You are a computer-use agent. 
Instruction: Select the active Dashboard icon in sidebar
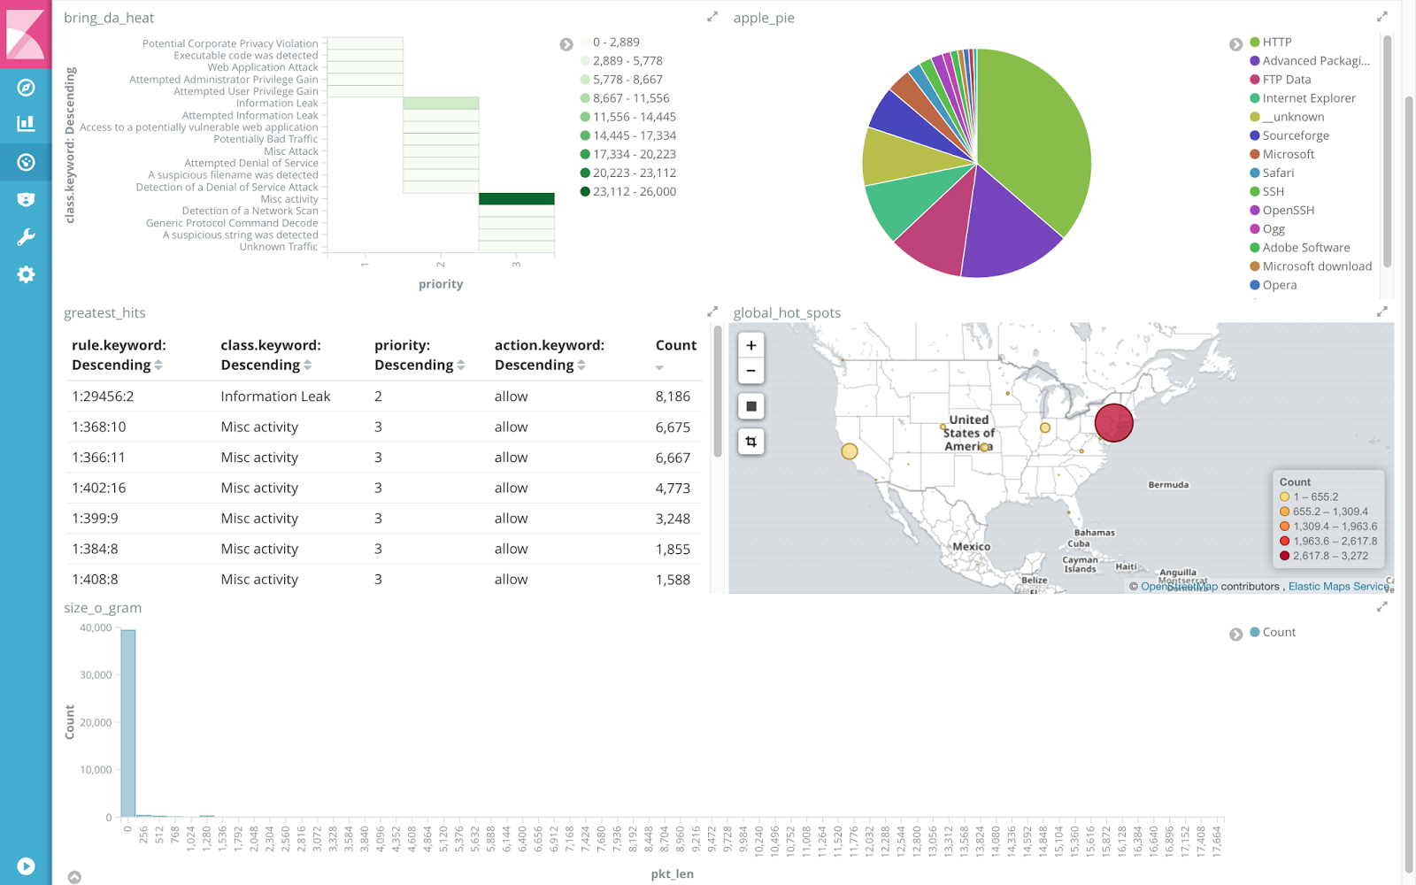coord(25,162)
